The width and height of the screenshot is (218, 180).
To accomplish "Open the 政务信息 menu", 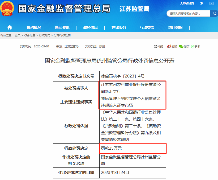I will click(x=90, y=27).
